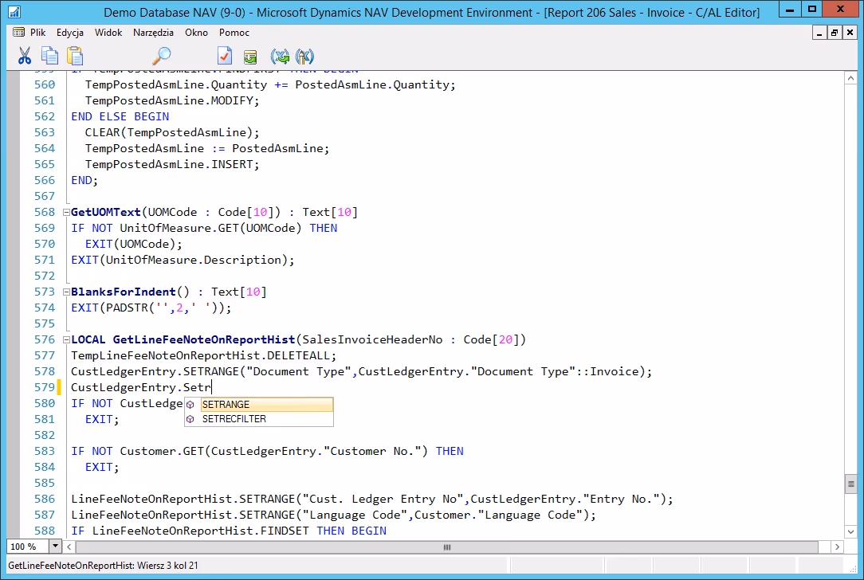This screenshot has height=580, width=864.
Task: Click CustLedgerEntry.Setr on line 579
Action: point(141,387)
